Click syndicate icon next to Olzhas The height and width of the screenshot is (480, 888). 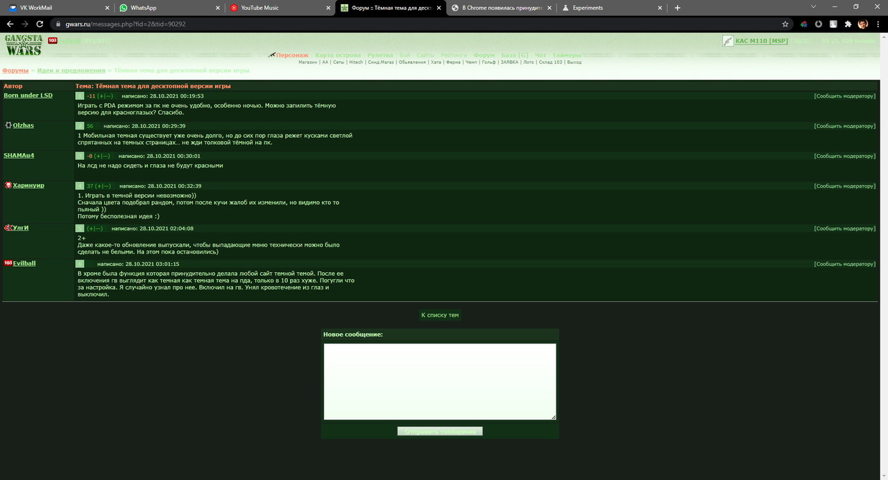(8, 125)
